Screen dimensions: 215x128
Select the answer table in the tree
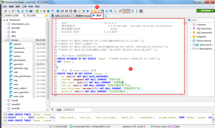coord(18,44)
